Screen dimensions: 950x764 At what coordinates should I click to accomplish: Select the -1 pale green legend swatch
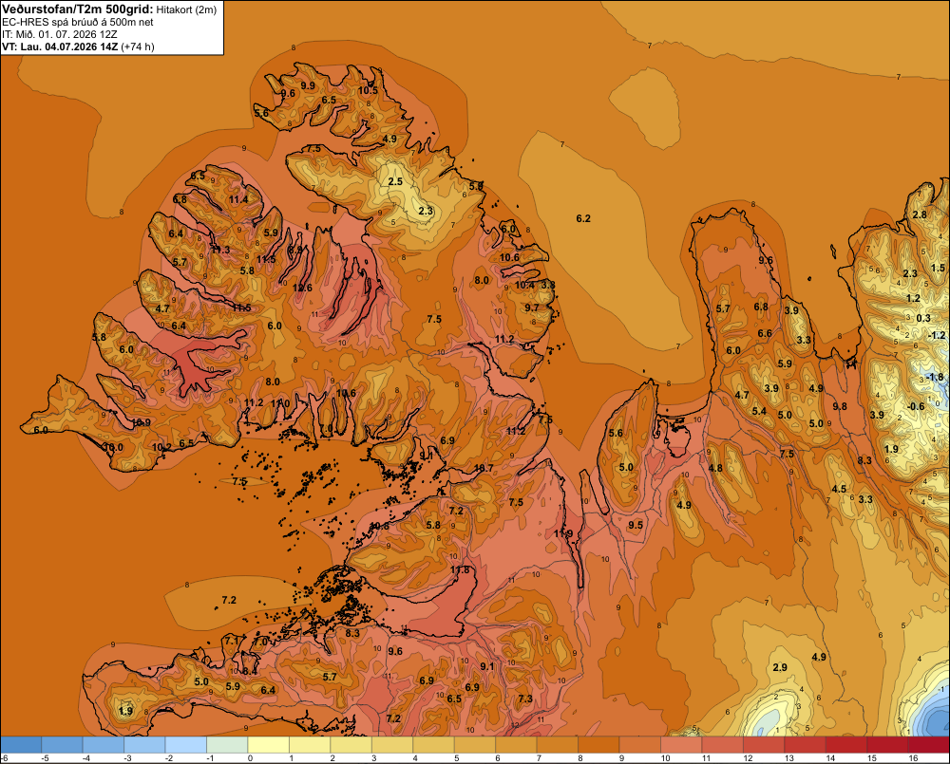227,745
